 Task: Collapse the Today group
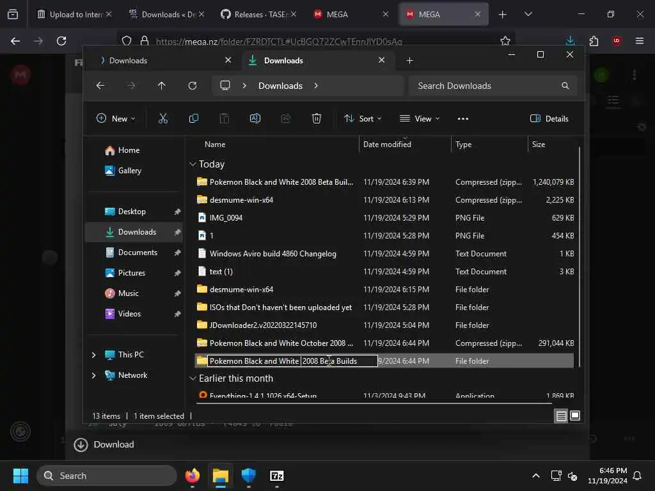193,164
